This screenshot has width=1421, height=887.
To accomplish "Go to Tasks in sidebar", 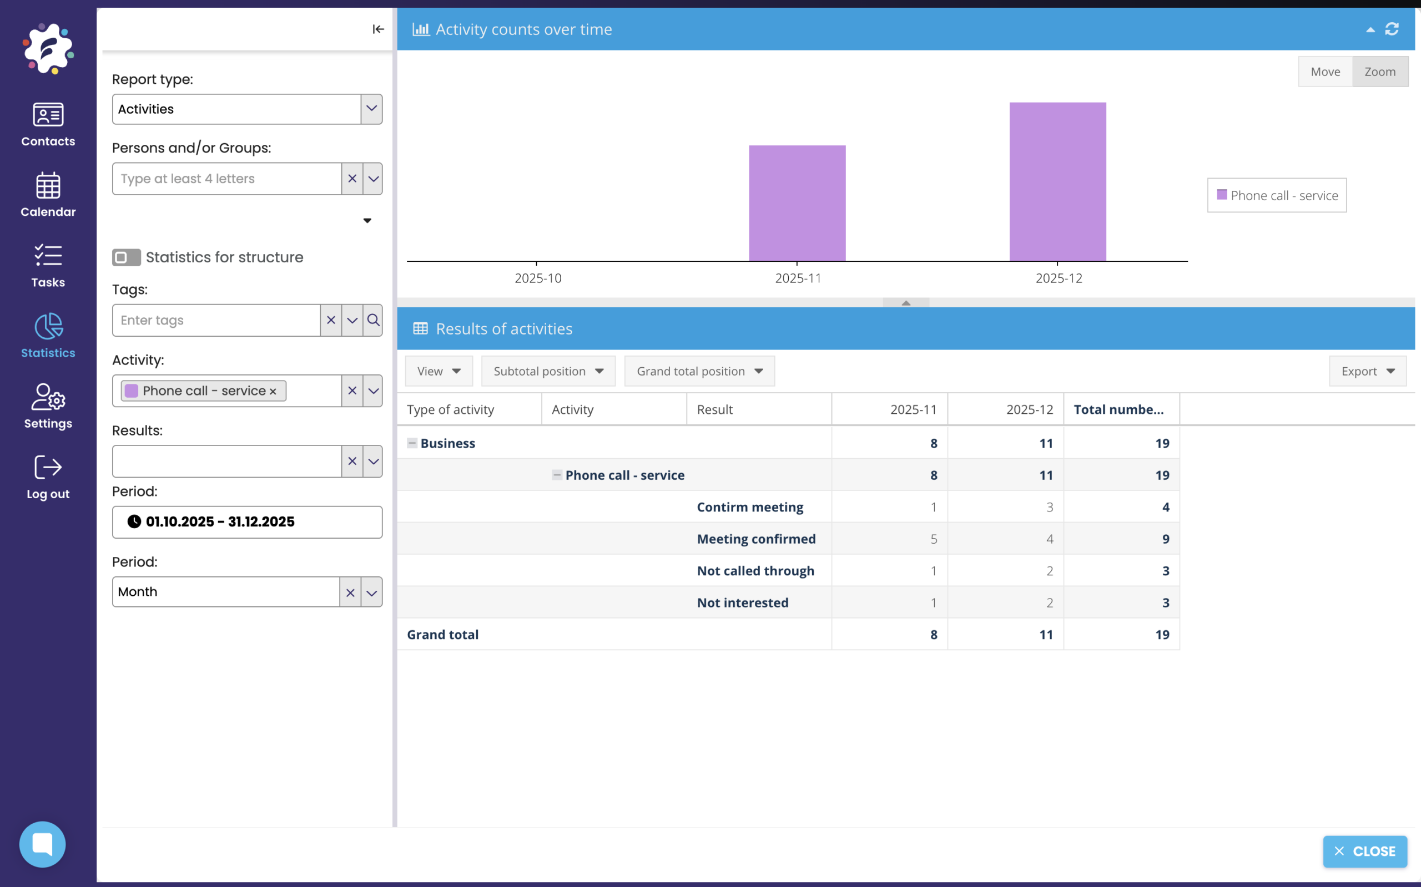I will point(48,265).
